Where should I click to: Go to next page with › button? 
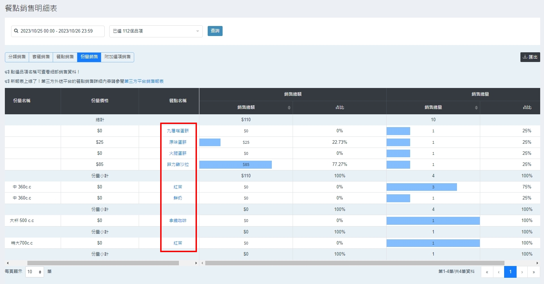click(x=522, y=272)
